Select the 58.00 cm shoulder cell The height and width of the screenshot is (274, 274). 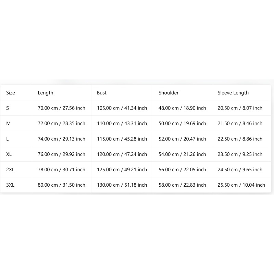[x=182, y=185]
